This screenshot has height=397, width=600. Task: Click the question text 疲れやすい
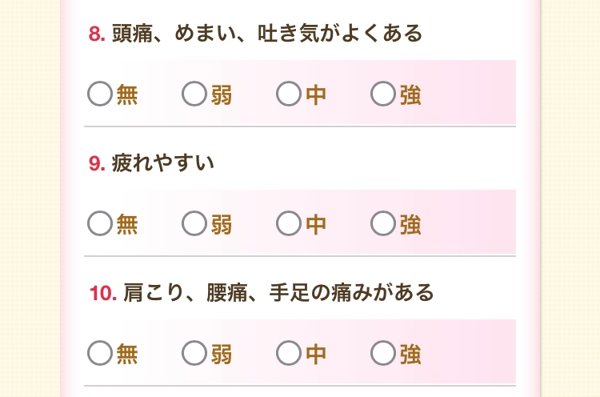point(163,163)
